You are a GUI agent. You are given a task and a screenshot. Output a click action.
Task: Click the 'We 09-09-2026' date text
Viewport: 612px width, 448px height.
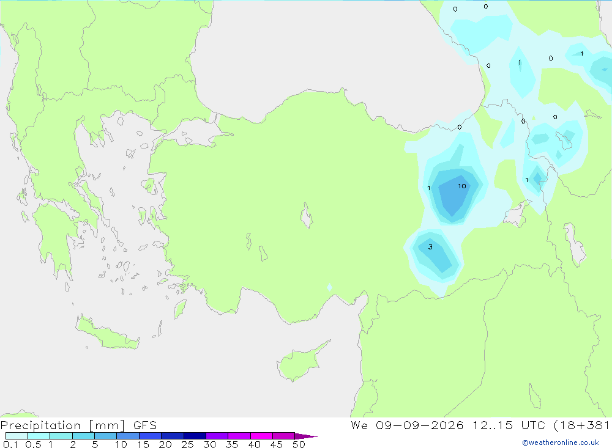[x=407, y=425]
